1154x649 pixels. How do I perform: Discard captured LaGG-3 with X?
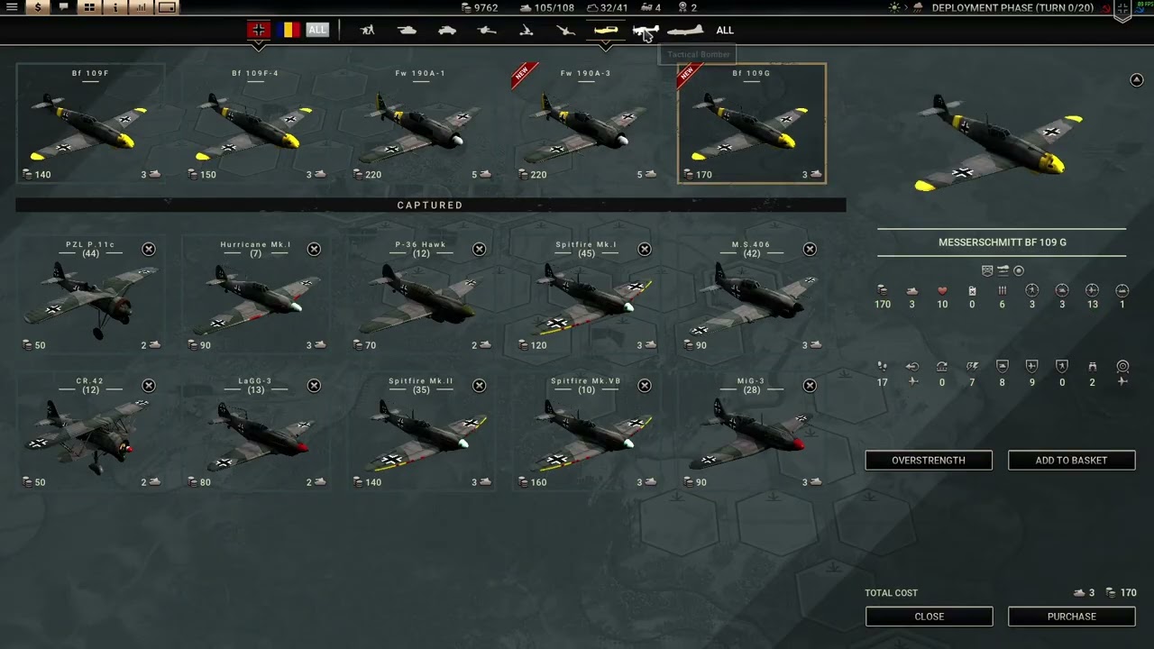(x=314, y=386)
